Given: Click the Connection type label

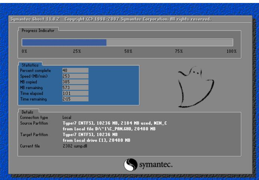Looking at the screenshot, I should click(34, 118).
